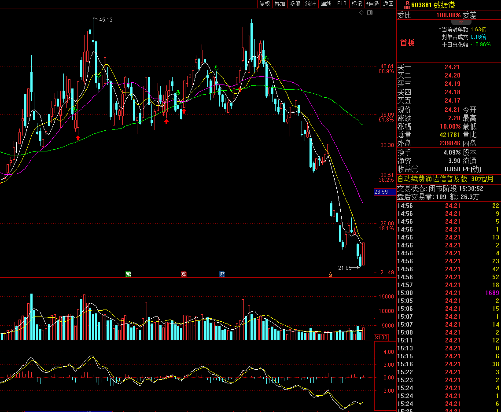Click the X100 volume multiplier label
Screen dimensions: 501x412
tap(381, 337)
